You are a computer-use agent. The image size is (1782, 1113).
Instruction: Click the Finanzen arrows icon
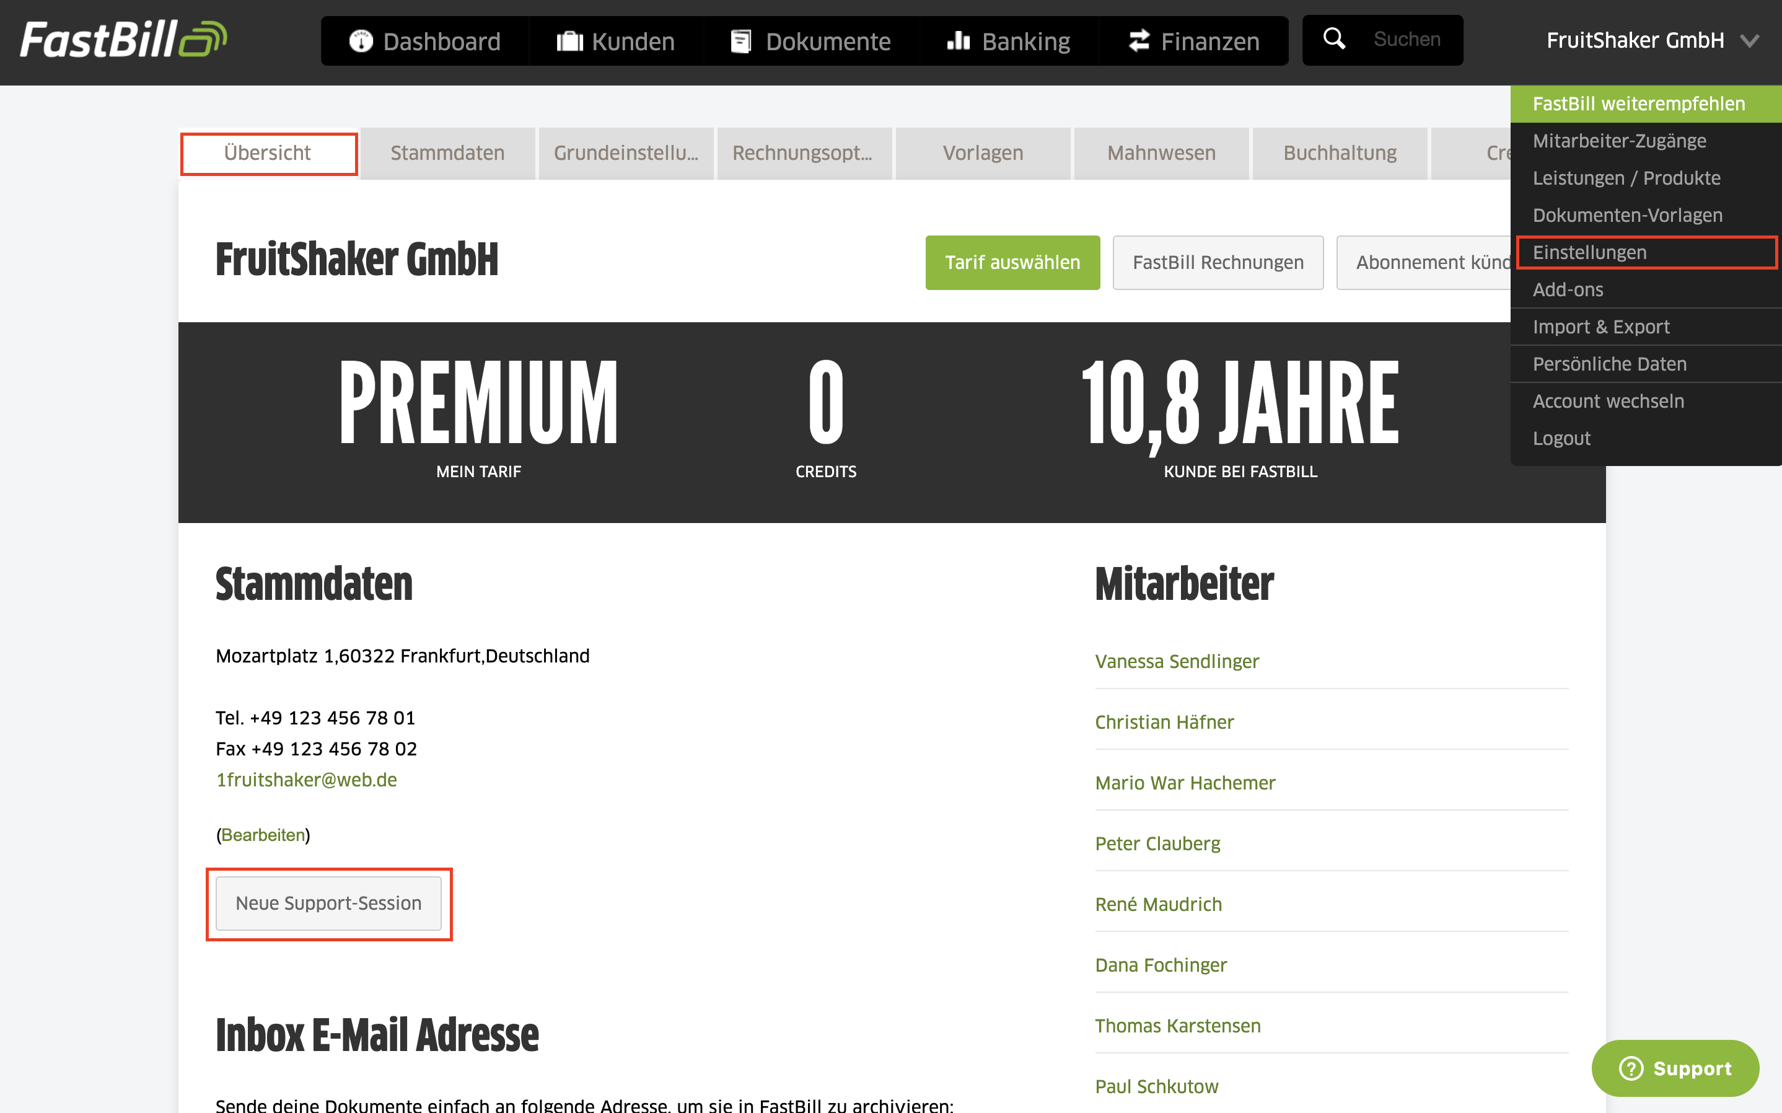pos(1139,40)
